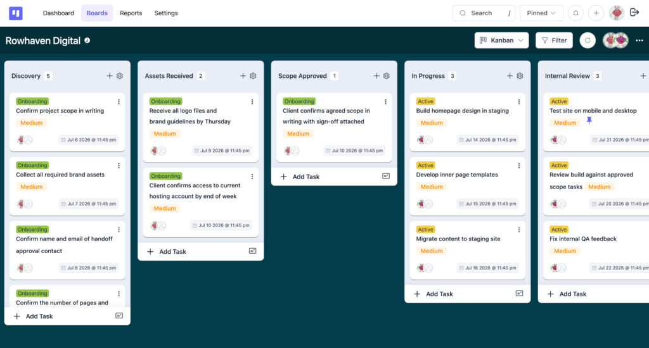This screenshot has width=649, height=348.
Task: Focus the Search field
Action: point(484,13)
